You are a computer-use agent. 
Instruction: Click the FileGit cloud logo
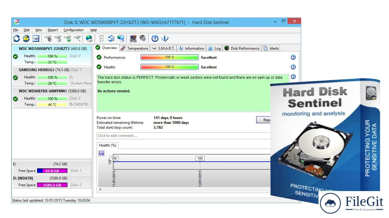330,203
